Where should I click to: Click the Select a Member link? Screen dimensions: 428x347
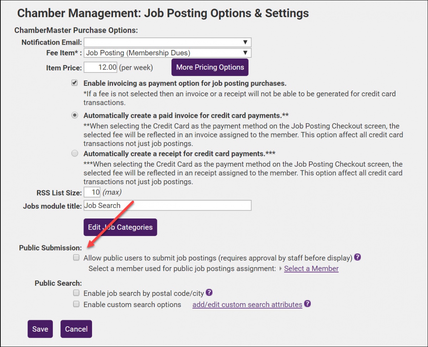tap(311, 268)
